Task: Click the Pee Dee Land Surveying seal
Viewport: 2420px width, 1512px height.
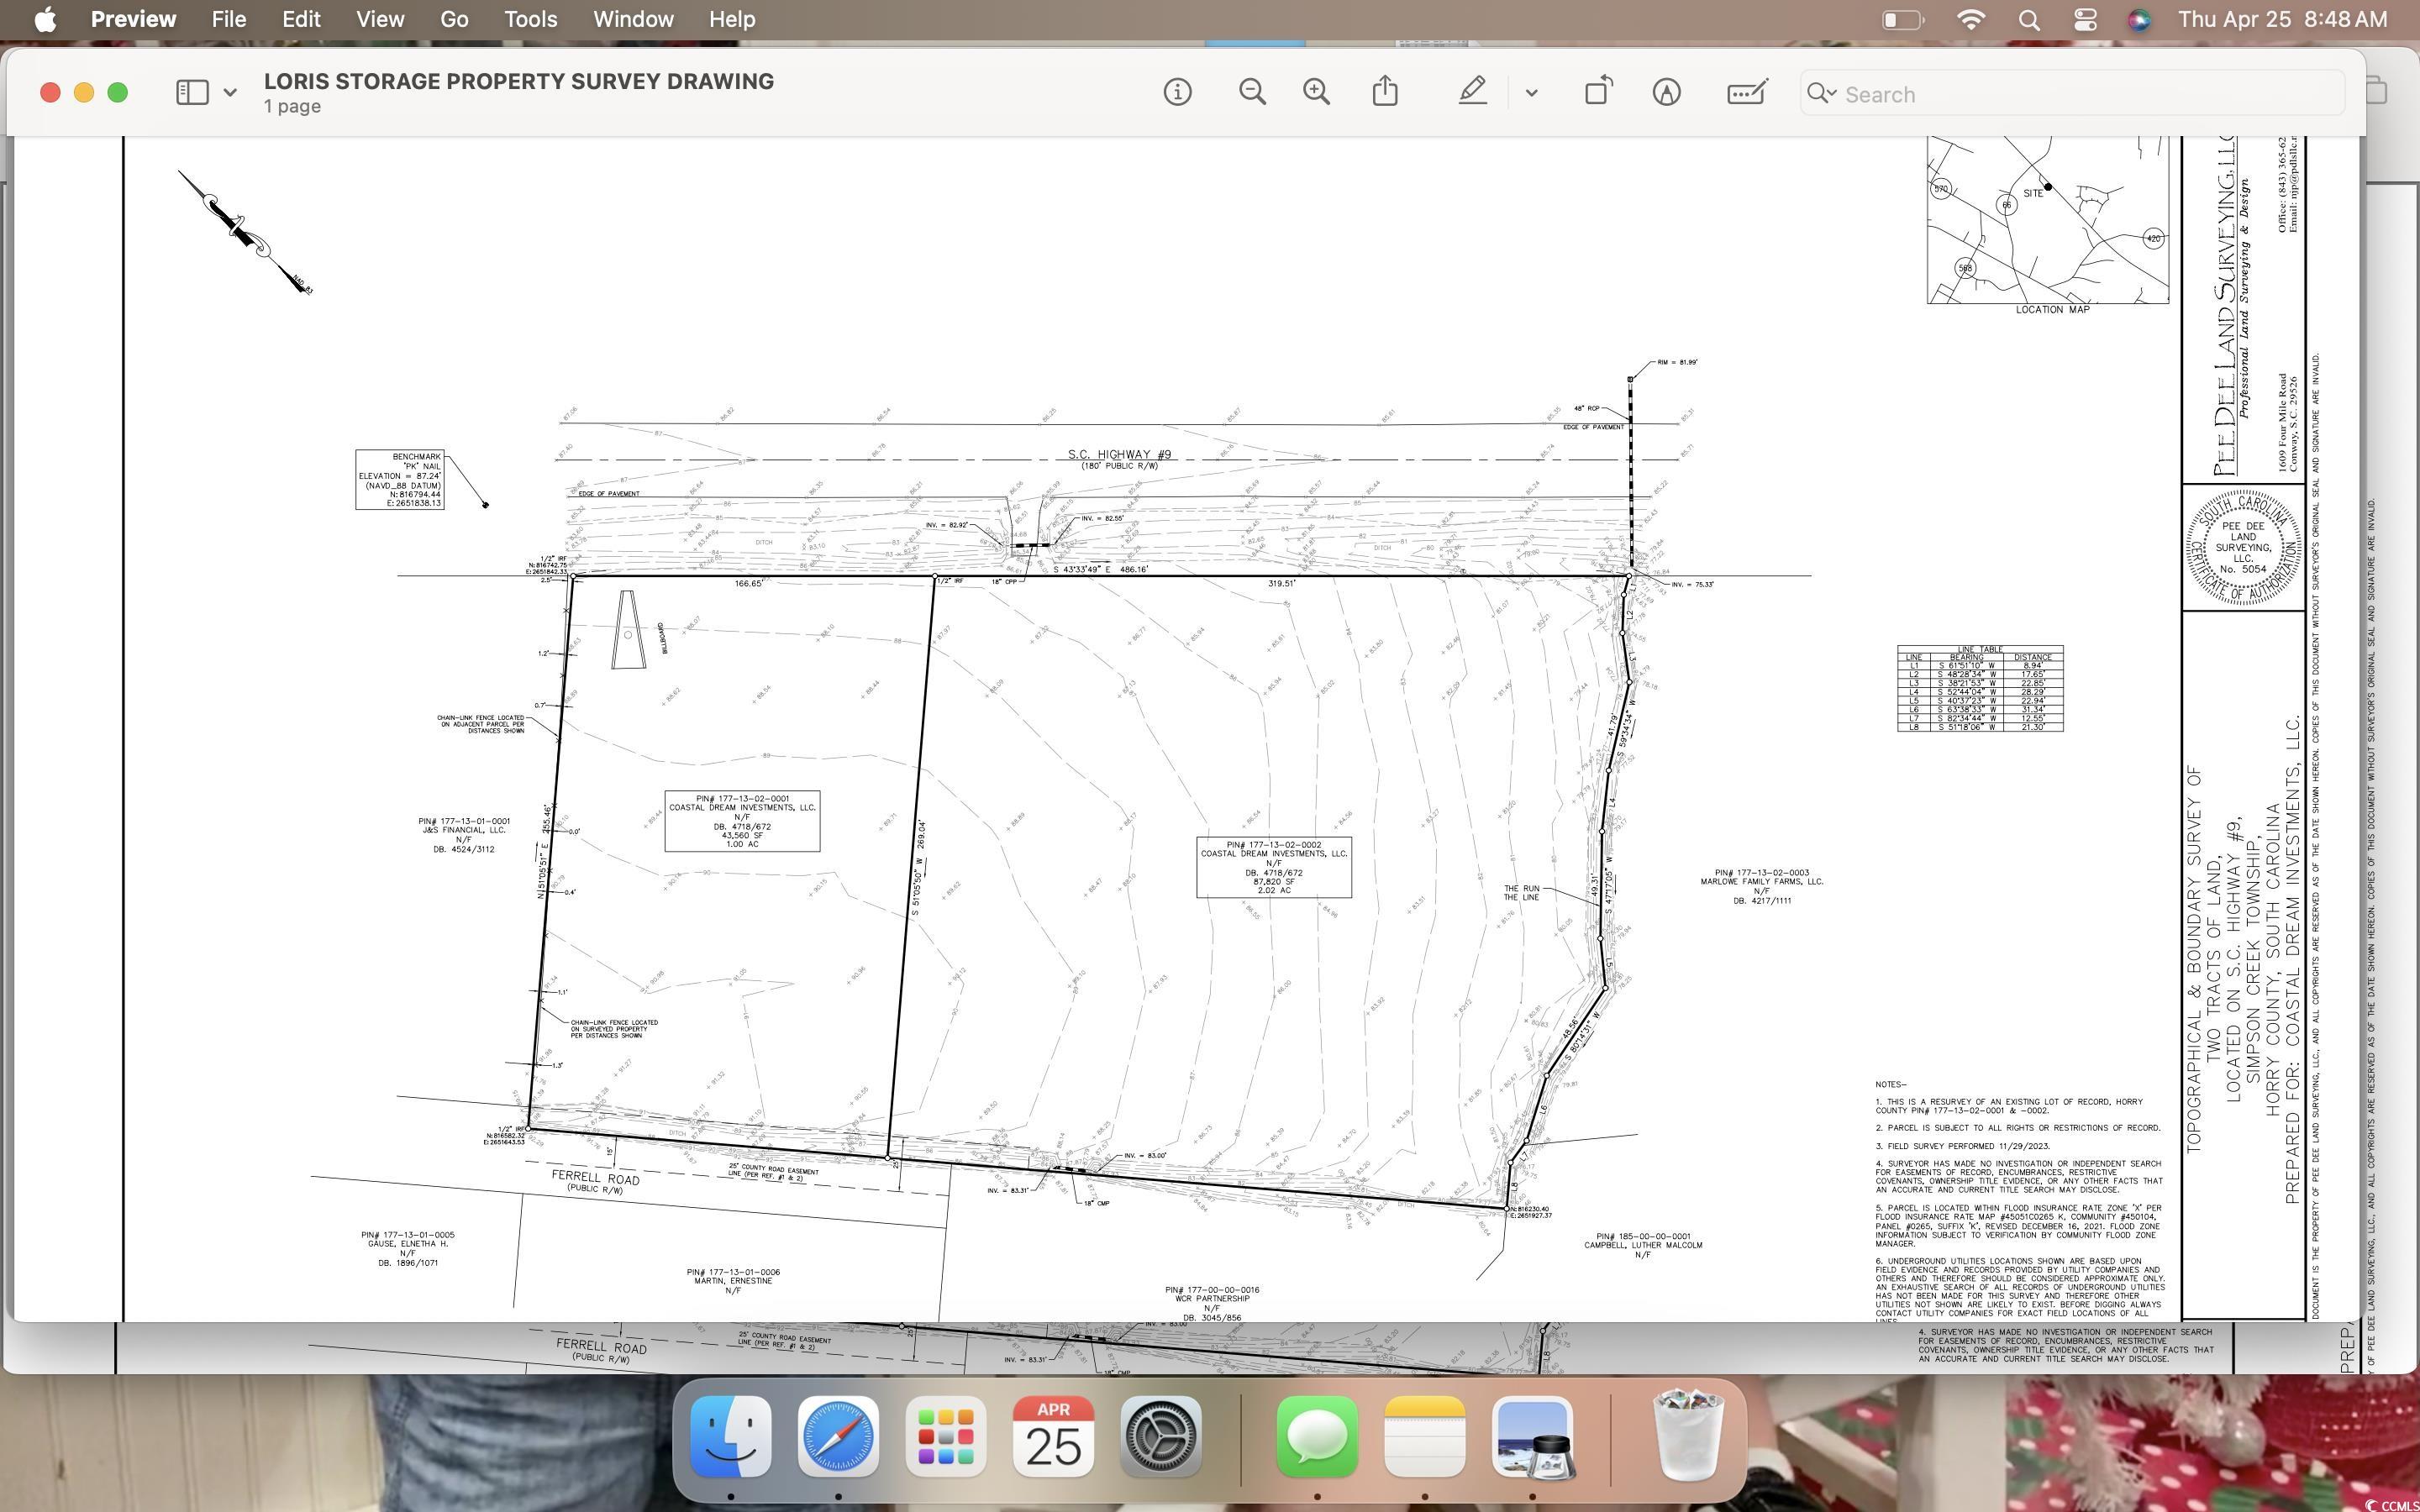Action: [2243, 548]
